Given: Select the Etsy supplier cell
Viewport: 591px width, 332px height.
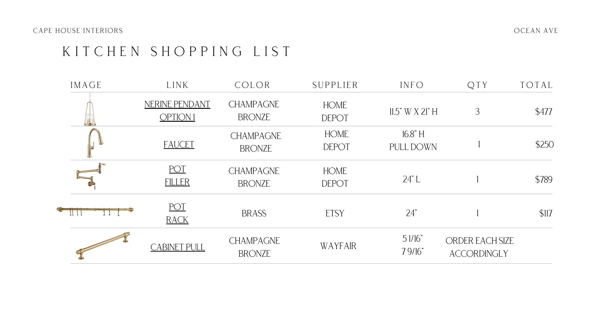Looking at the screenshot, I should (x=335, y=213).
